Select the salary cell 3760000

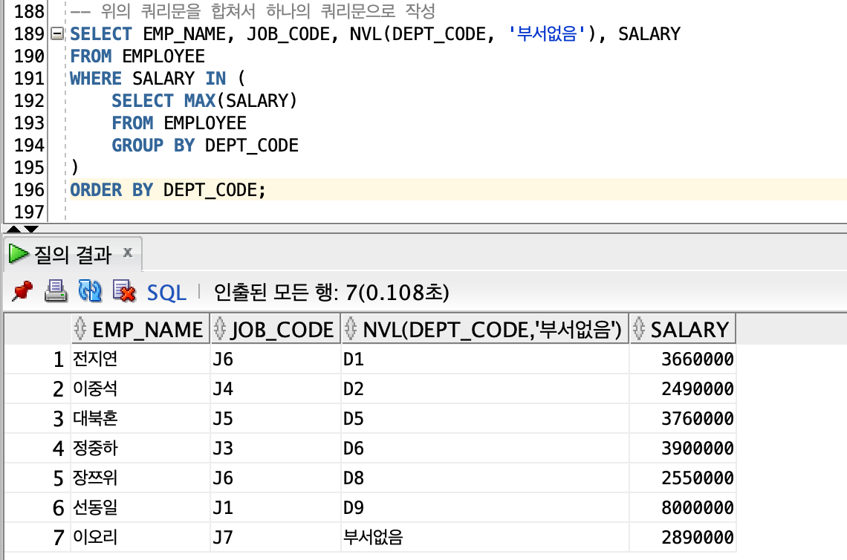click(x=683, y=418)
